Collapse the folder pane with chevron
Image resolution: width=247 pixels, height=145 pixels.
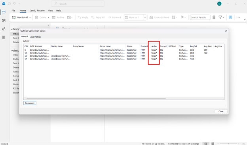pos(48,25)
